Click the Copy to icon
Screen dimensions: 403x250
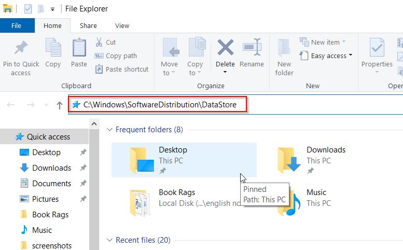197,47
